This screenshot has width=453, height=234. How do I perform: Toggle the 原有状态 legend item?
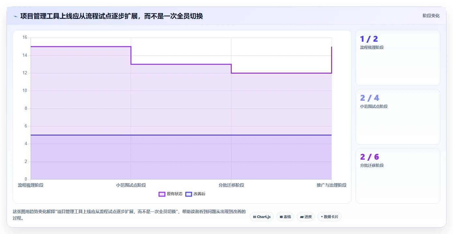coord(170,194)
